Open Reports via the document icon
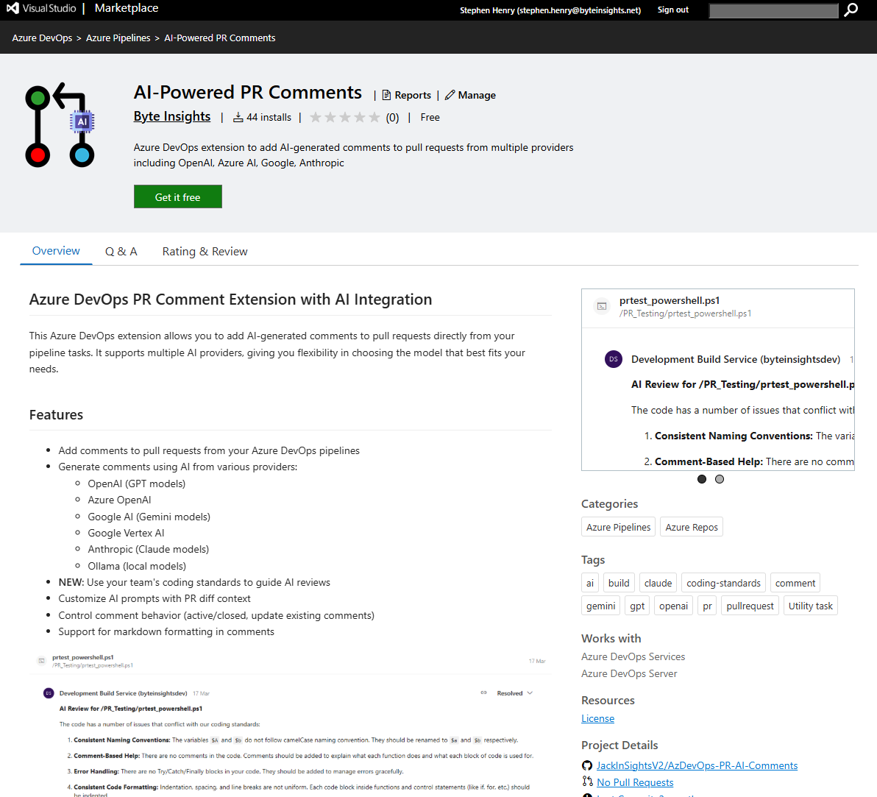Image resolution: width=877 pixels, height=797 pixels. 386,95
